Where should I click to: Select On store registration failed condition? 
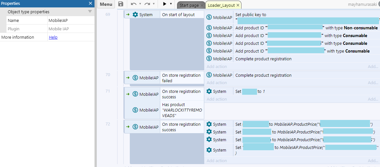click(x=182, y=78)
